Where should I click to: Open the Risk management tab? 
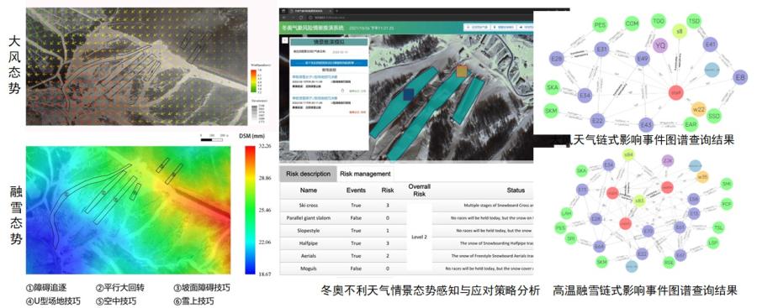click(x=365, y=174)
